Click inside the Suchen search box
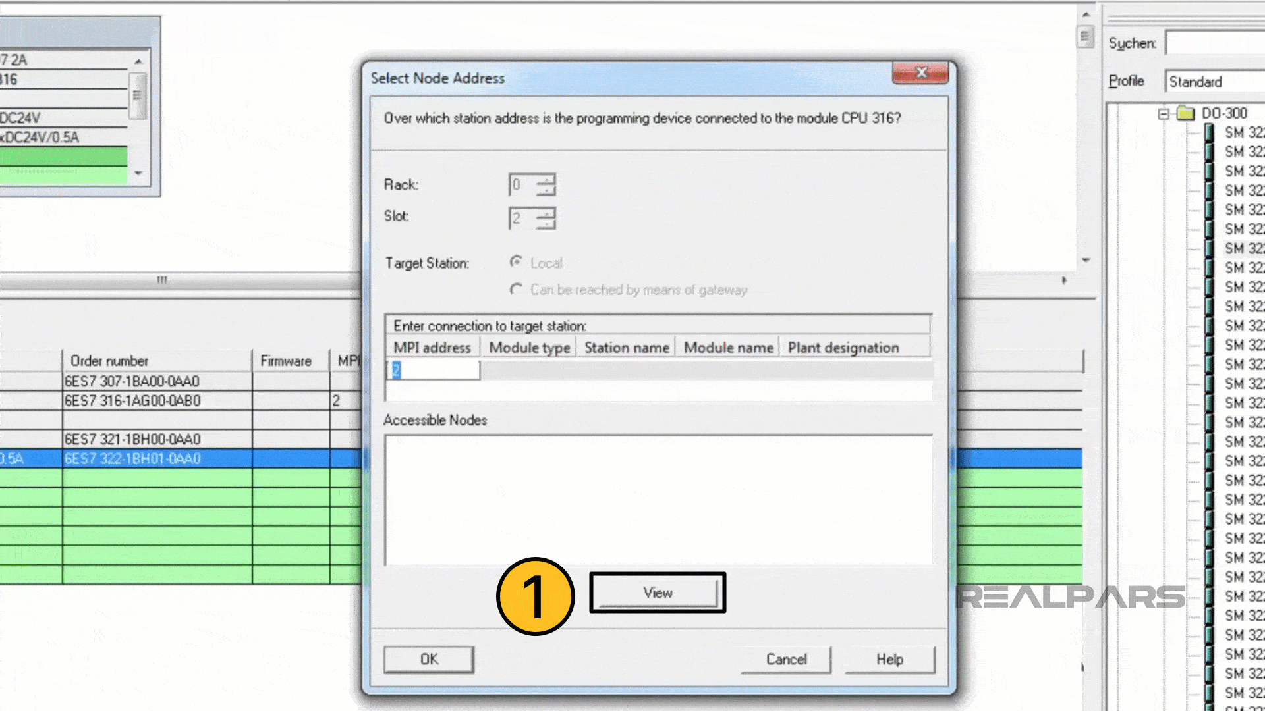Viewport: 1265px width, 711px height. pos(1216,43)
